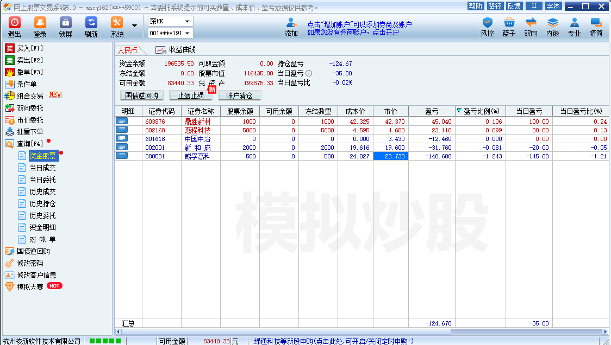Open the account number 001****191 dropdown
Screen dimensions: 611x345
[x=187, y=33]
